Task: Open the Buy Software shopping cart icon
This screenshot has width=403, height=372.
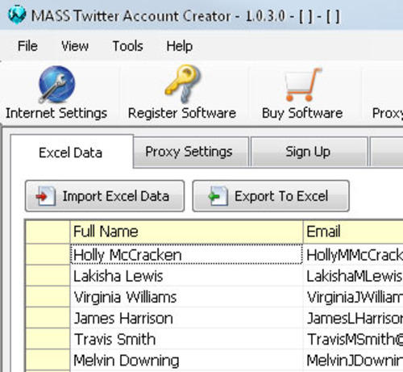Action: 303,85
